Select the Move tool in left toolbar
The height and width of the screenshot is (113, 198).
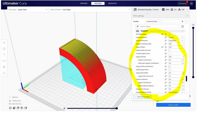coord(4,43)
